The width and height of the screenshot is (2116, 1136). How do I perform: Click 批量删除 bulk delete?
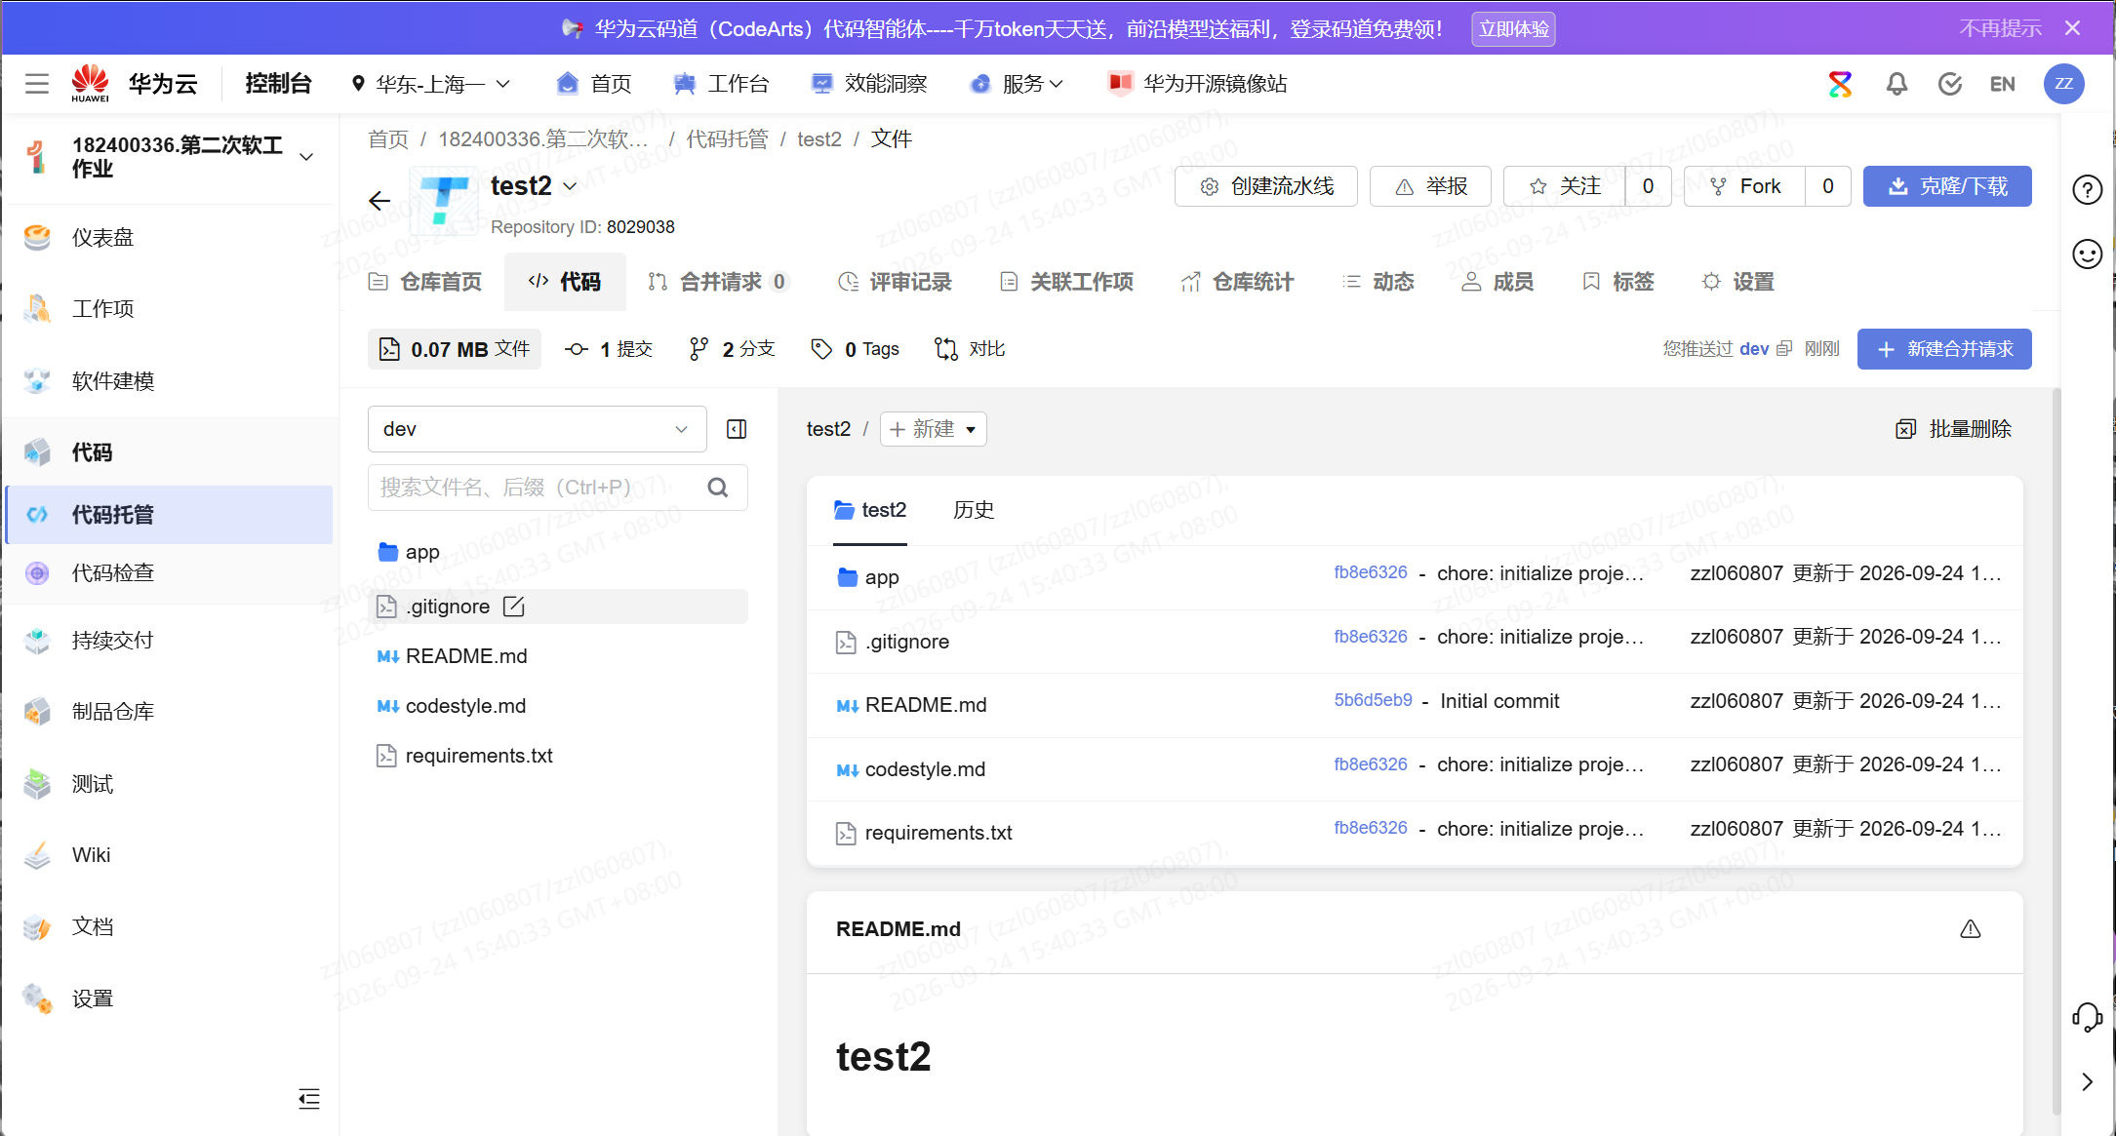click(1954, 429)
